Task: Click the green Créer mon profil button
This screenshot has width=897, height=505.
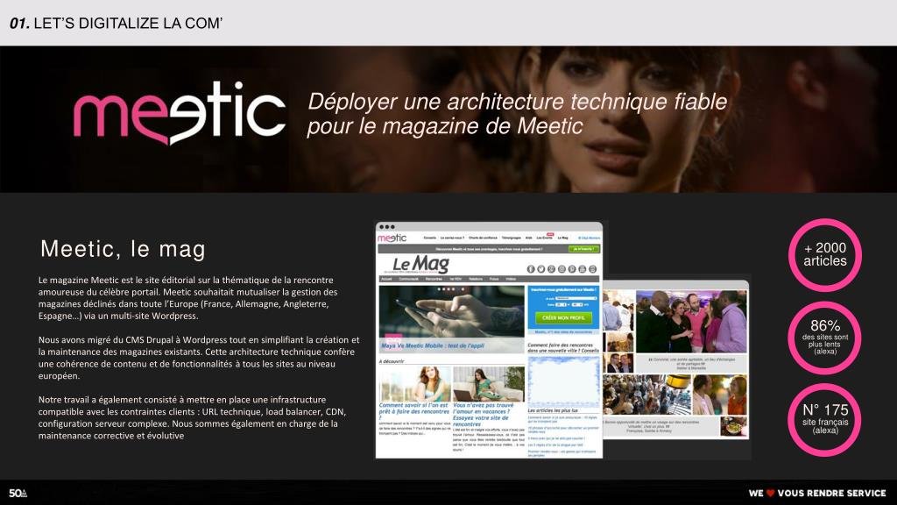Action: point(564,317)
